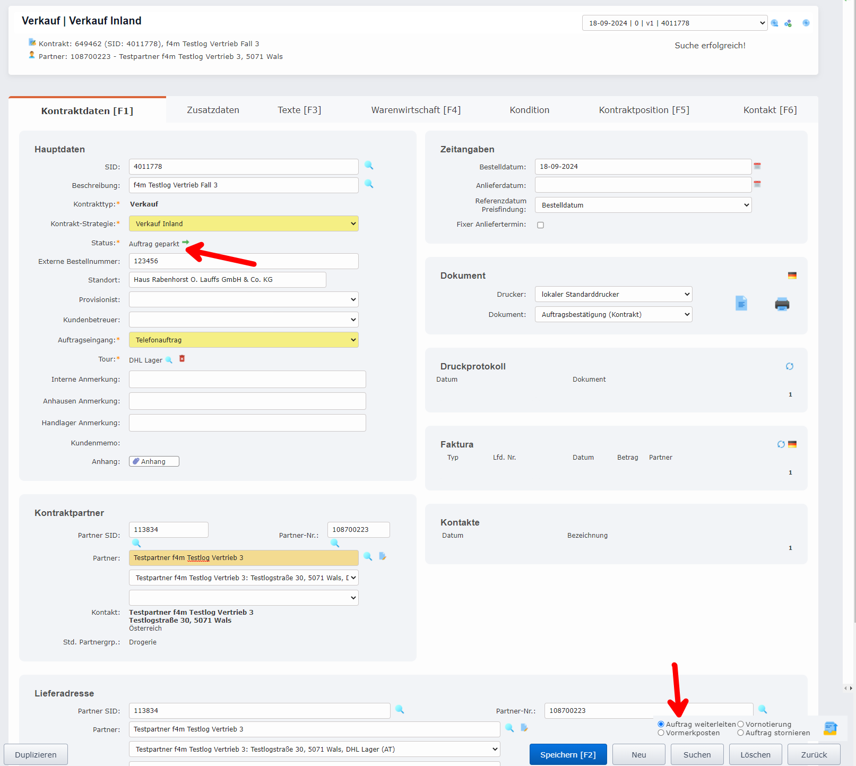856x766 pixels.
Task: Click the magnifier icon next to SID field
Action: pyautogui.click(x=369, y=166)
